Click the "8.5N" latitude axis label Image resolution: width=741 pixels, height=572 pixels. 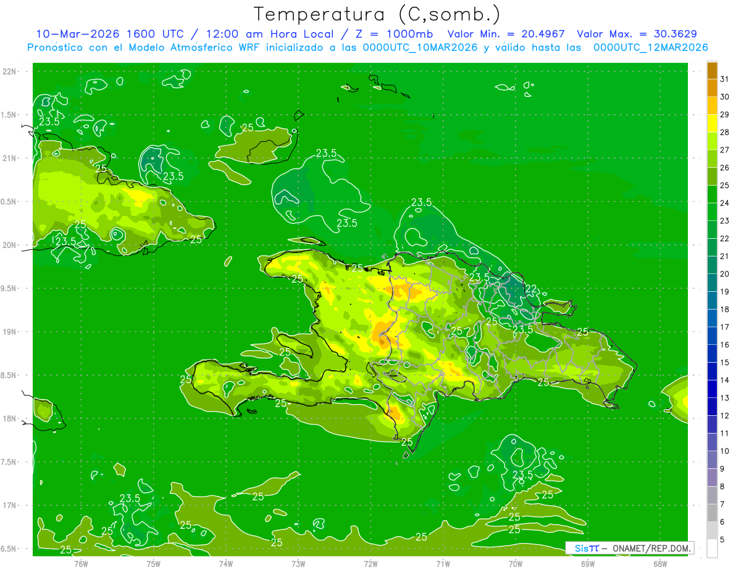tap(9, 376)
